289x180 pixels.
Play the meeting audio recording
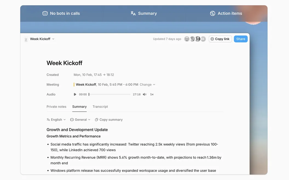(75, 94)
